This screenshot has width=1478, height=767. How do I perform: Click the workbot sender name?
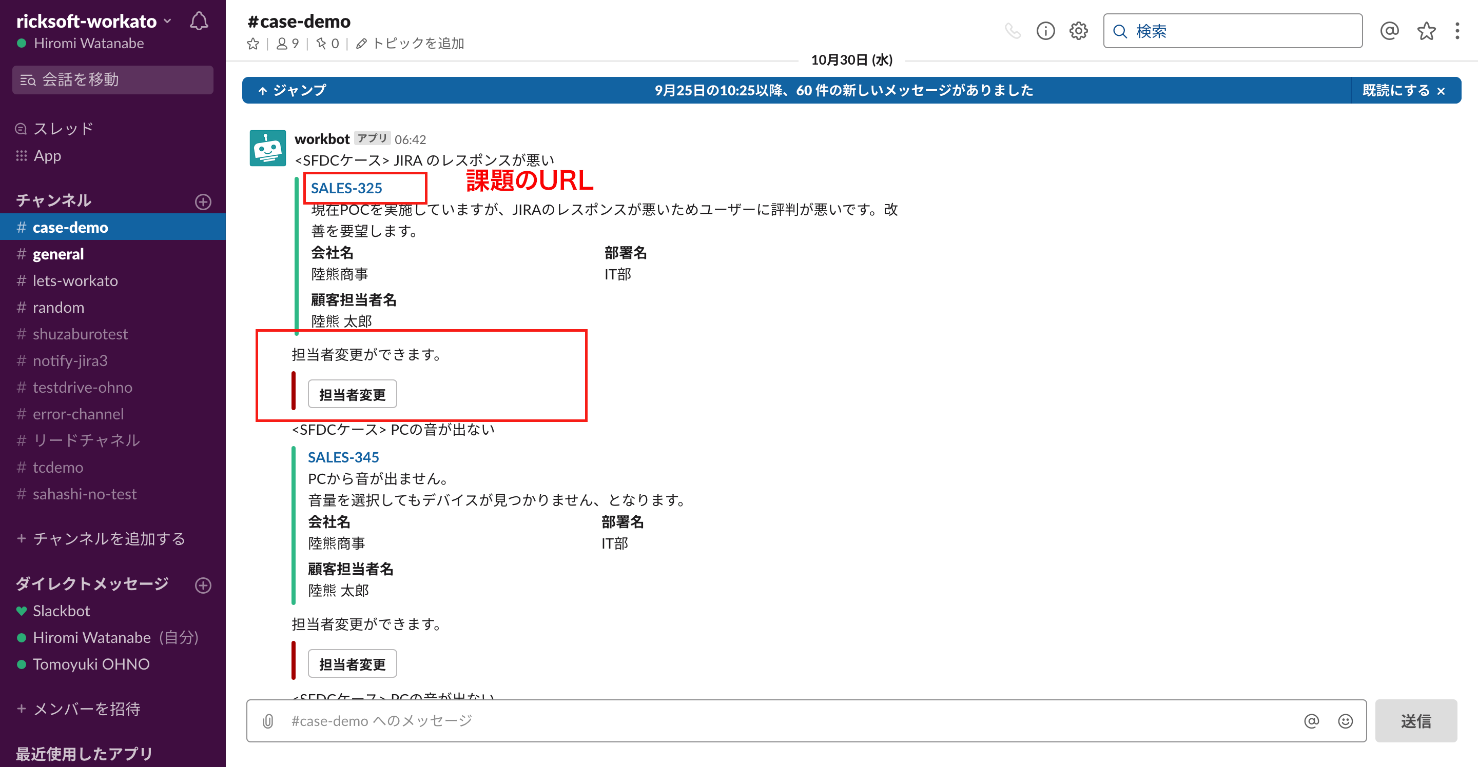pyautogui.click(x=322, y=139)
